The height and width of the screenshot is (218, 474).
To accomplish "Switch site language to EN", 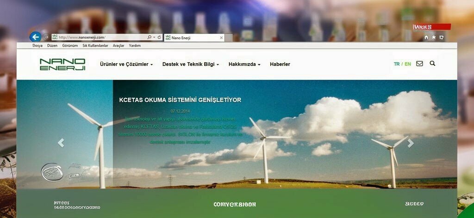I will click(x=408, y=64).
